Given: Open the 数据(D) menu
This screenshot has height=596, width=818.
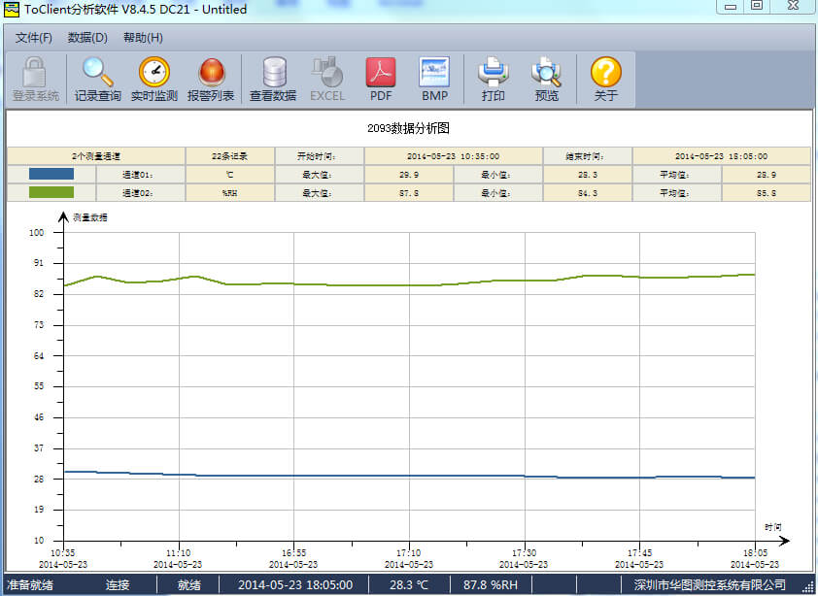Looking at the screenshot, I should pyautogui.click(x=87, y=38).
